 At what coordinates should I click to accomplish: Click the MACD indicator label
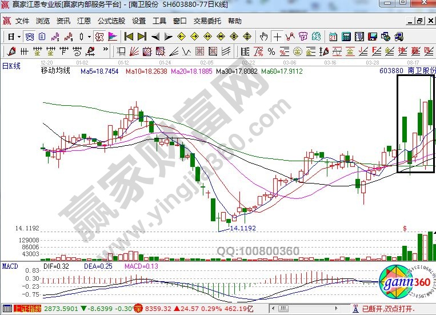10,266
